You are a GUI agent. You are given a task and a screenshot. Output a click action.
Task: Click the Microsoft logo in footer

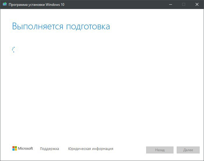point(23,149)
